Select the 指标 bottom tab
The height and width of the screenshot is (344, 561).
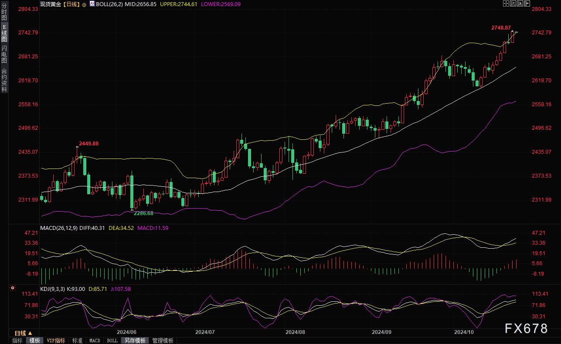[x=17, y=341]
